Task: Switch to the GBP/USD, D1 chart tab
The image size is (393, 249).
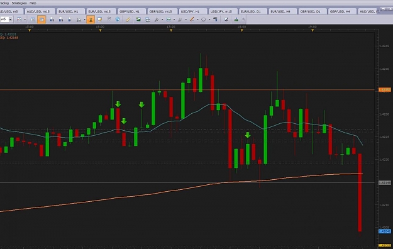Action: click(x=313, y=11)
